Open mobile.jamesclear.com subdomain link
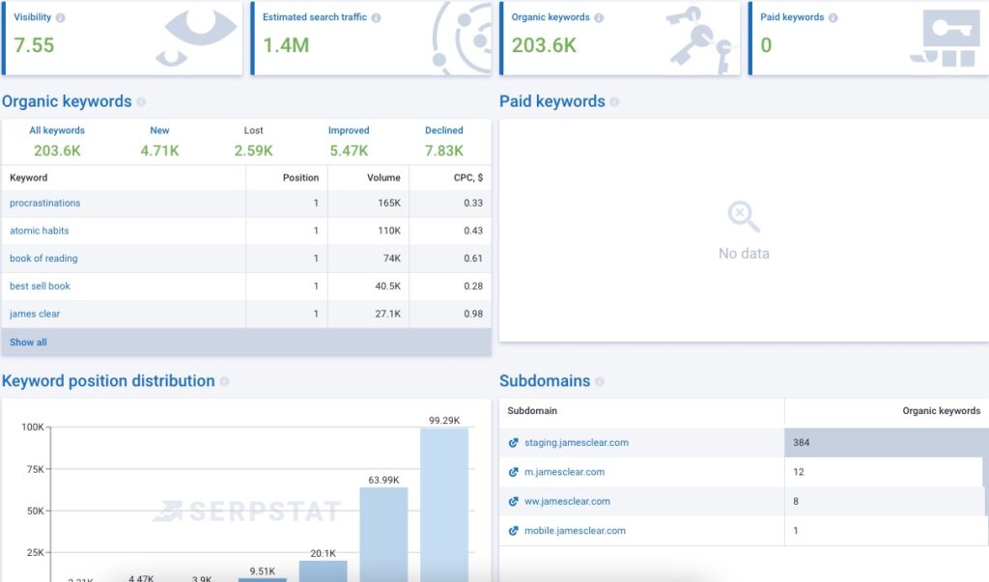This screenshot has height=582, width=989. click(x=576, y=530)
